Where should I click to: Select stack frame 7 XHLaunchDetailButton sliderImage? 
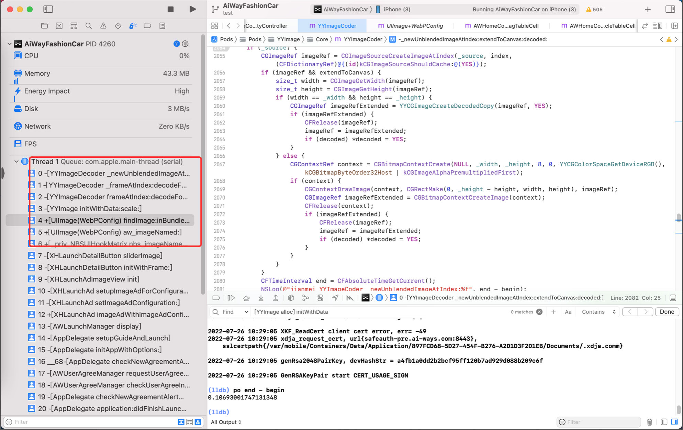tap(100, 255)
